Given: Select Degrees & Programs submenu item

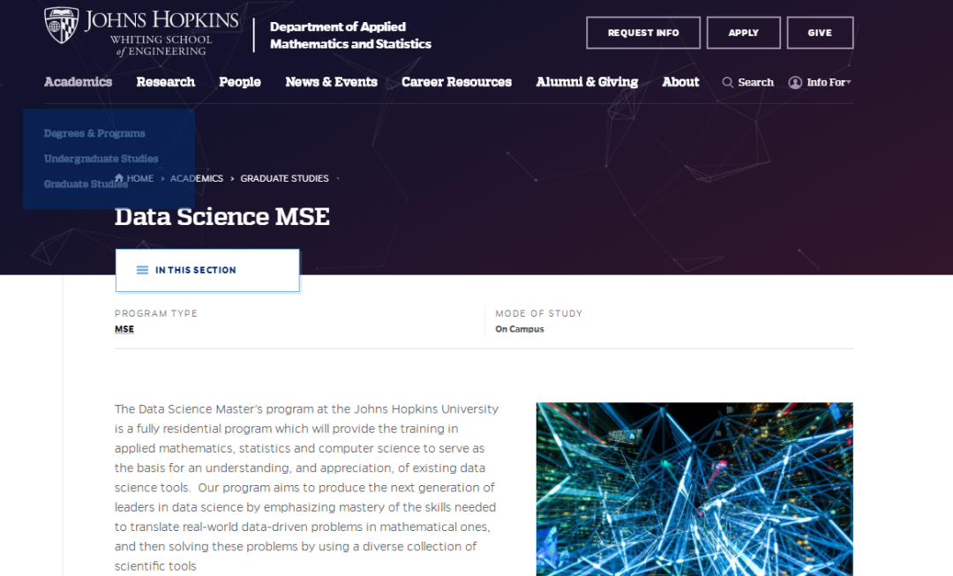Looking at the screenshot, I should pyautogui.click(x=94, y=133).
